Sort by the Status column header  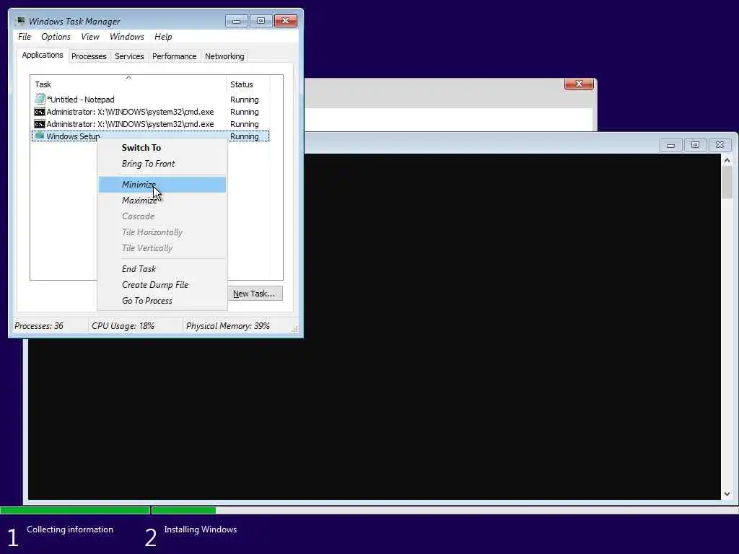248,84
